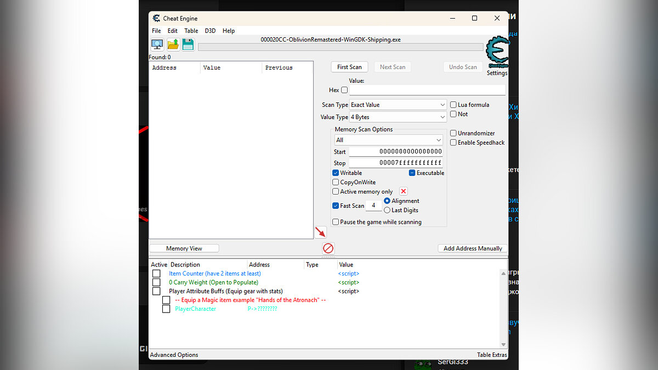658x370 pixels.
Task: Open Cheat Engine Settings logo icon
Action: (497, 53)
